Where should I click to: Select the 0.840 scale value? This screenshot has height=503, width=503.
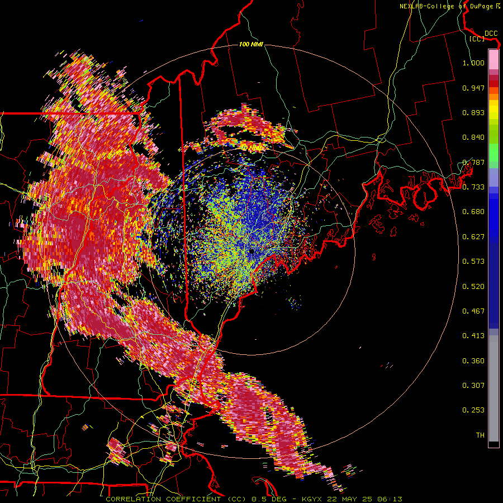tap(473, 137)
